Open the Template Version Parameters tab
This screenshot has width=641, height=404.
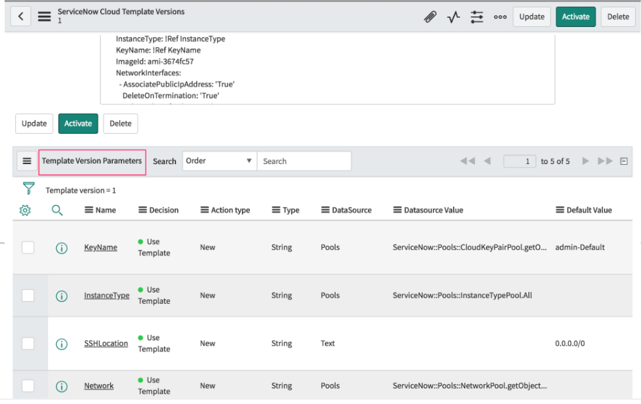click(x=92, y=161)
